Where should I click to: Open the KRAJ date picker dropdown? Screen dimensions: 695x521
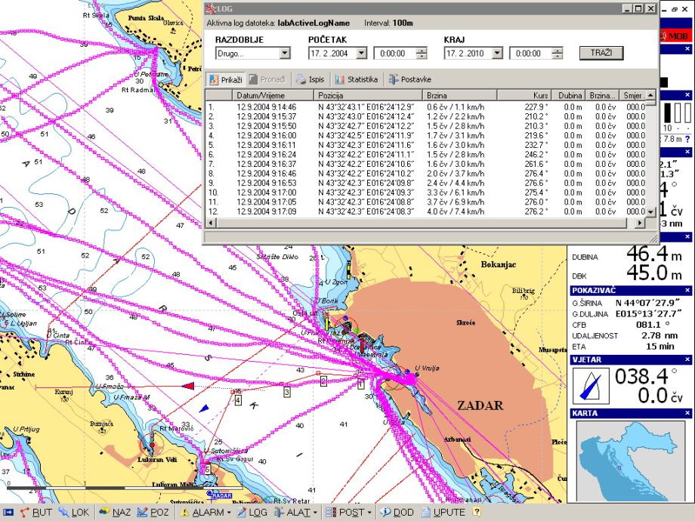[497, 54]
